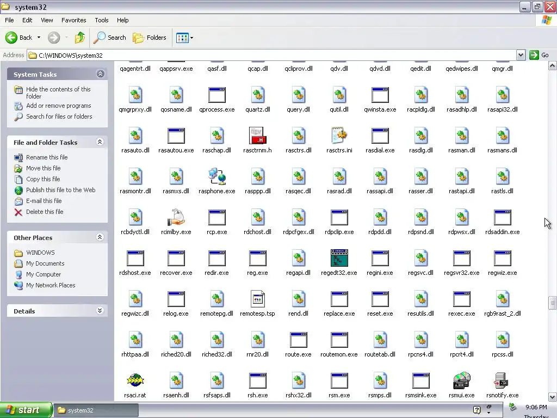Open the Favorites menu
Image resolution: width=557 pixels, height=418 pixels.
tap(74, 20)
